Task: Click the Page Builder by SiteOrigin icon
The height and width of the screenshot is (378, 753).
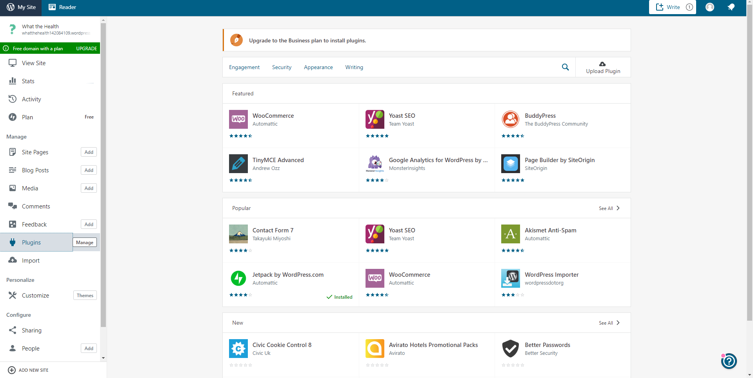Action: coord(511,164)
